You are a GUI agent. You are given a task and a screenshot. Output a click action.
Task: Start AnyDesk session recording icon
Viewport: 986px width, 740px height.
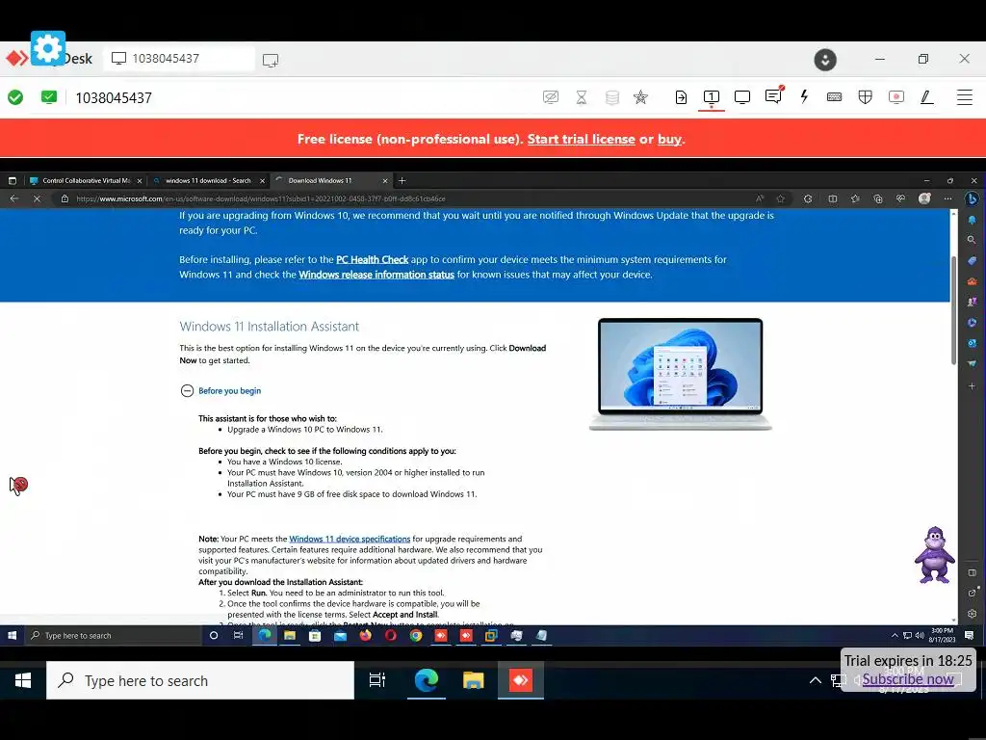896,97
